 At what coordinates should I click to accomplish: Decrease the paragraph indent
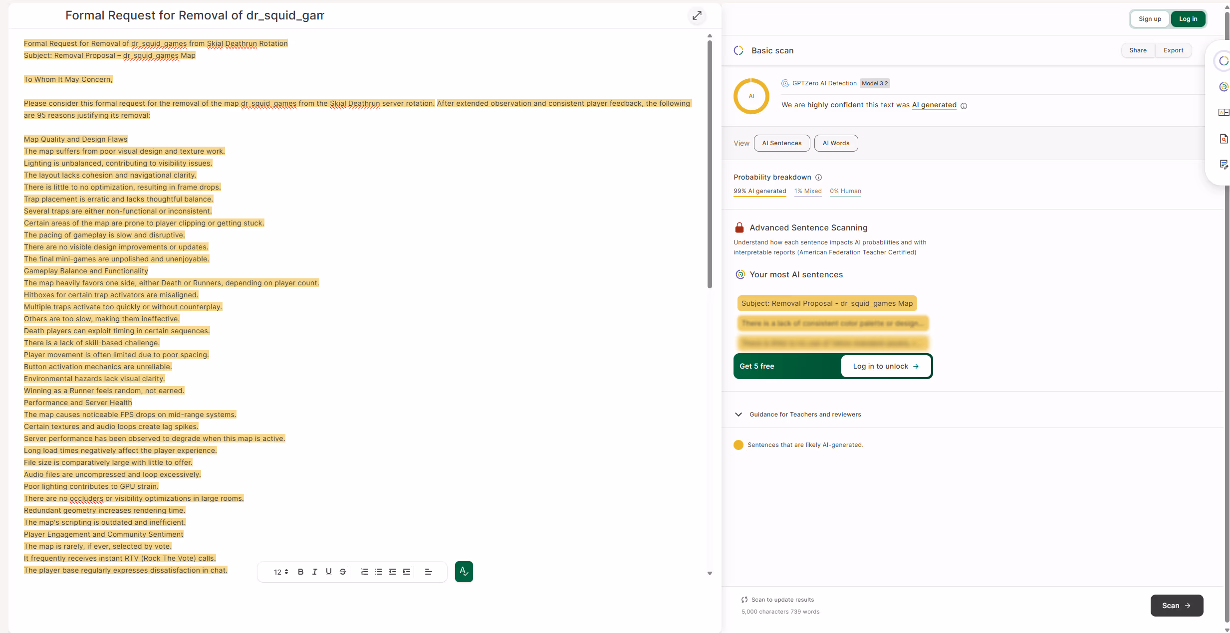[393, 572]
